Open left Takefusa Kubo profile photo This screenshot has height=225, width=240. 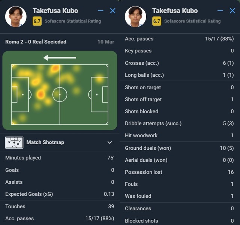tap(16, 16)
